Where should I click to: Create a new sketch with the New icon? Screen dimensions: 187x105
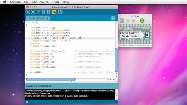coord(39,12)
